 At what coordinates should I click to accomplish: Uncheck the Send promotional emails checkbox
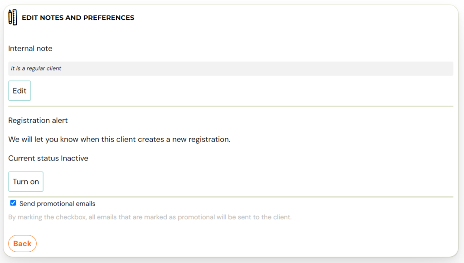point(13,203)
